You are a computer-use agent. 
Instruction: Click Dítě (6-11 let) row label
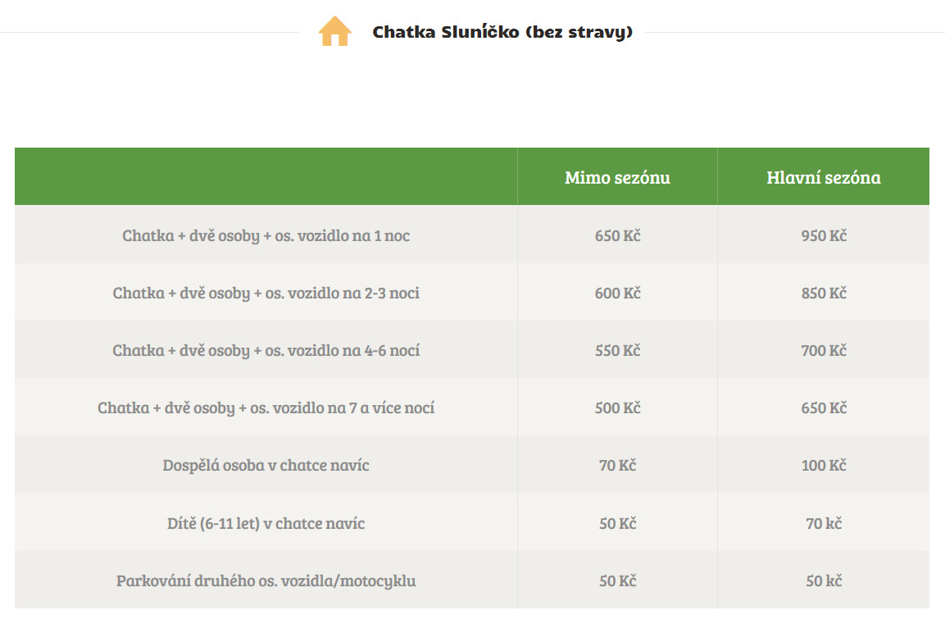[x=266, y=524]
